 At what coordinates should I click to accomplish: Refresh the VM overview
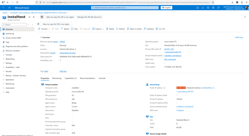click(120, 29)
